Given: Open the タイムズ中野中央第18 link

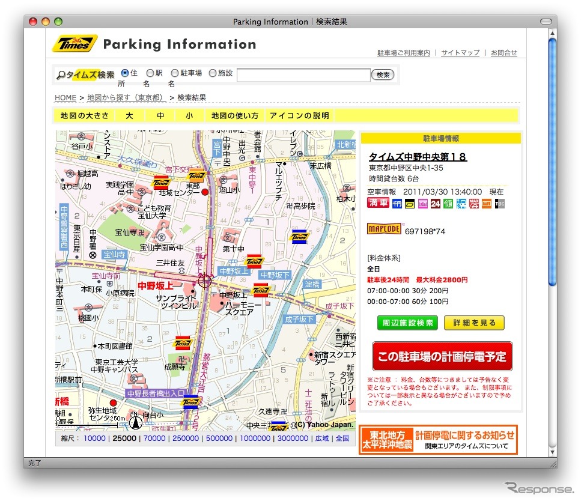Looking at the screenshot, I should pyautogui.click(x=418, y=157).
